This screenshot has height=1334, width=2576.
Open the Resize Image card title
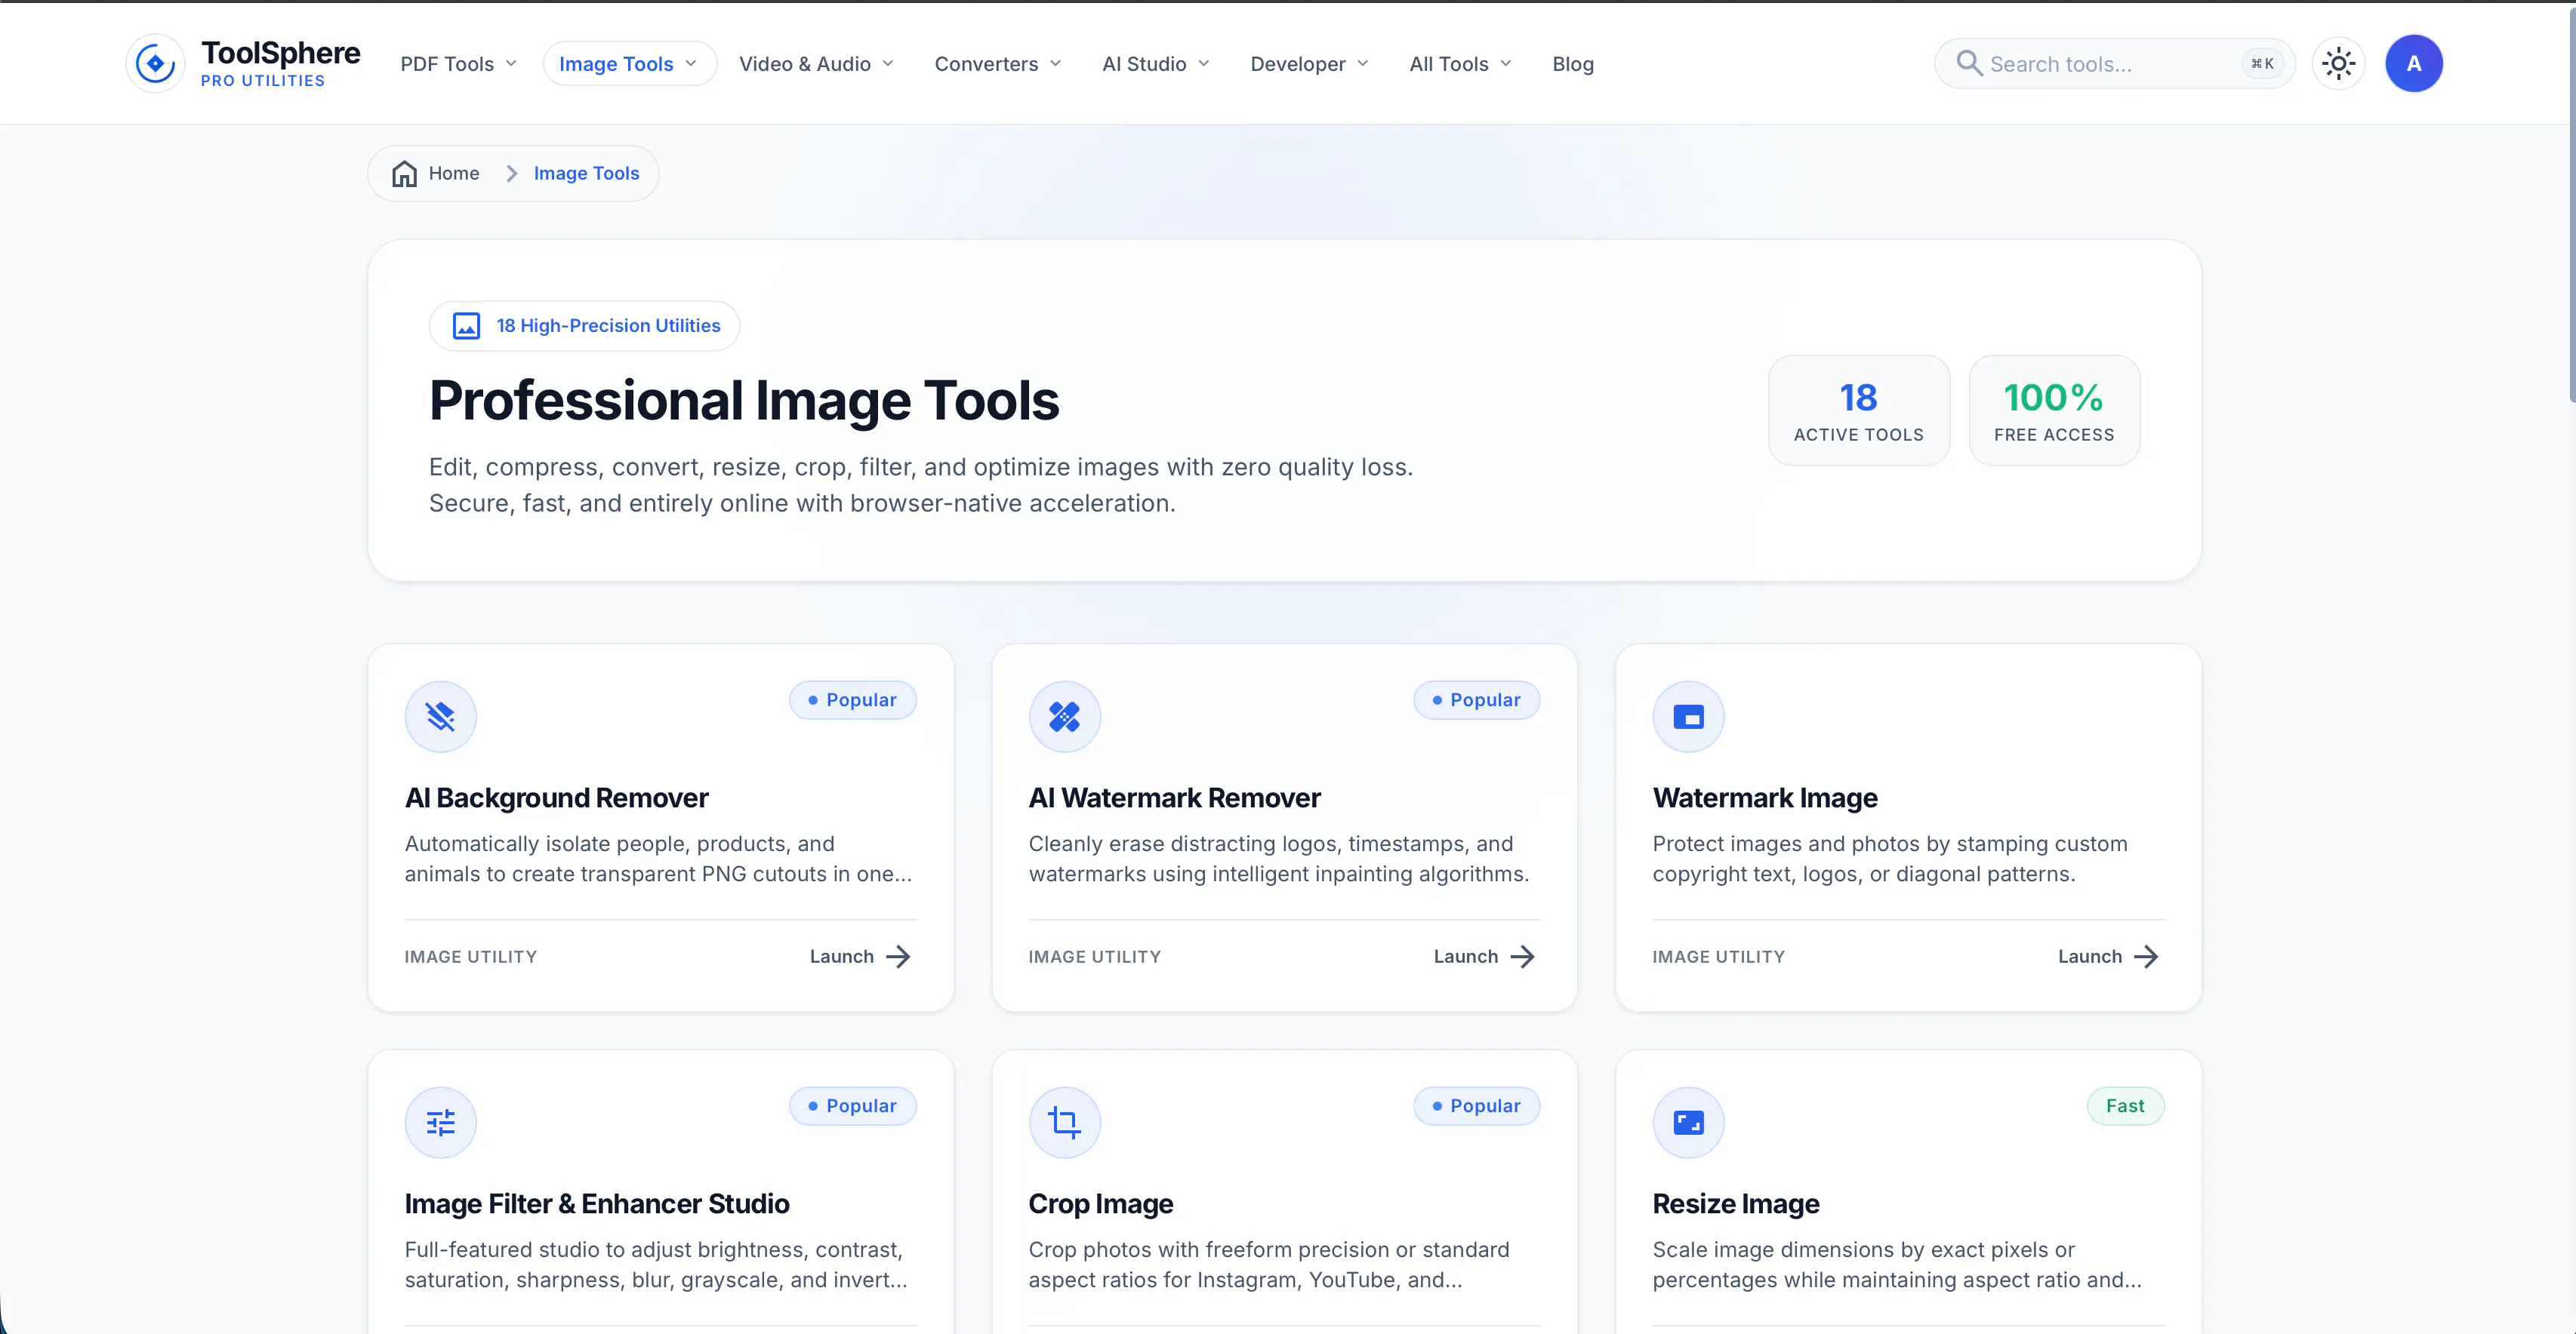[x=1736, y=1204]
